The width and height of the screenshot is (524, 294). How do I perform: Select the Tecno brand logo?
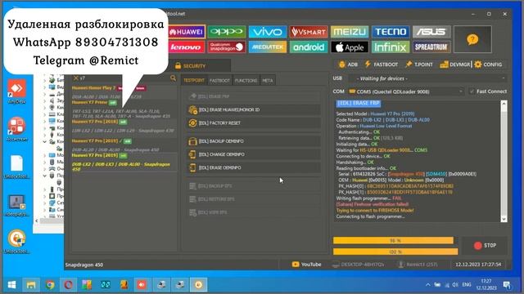(391, 32)
